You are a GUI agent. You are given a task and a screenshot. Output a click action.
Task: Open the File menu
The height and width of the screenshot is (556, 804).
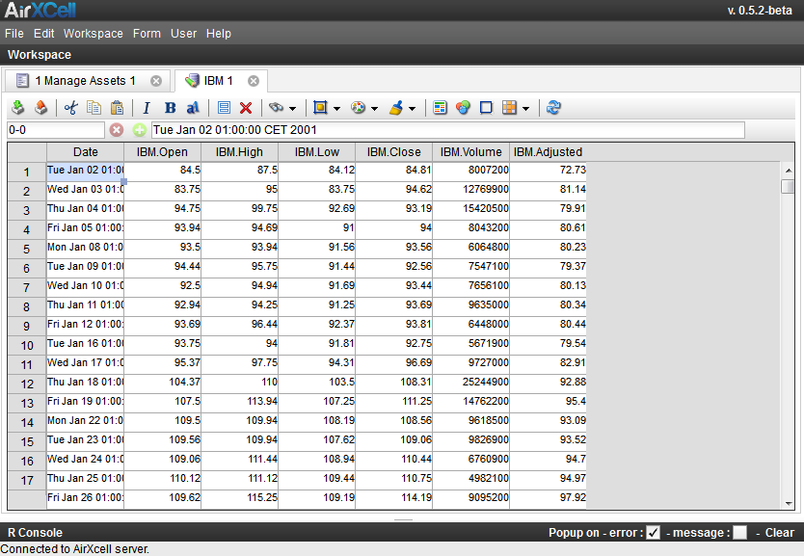coord(14,34)
